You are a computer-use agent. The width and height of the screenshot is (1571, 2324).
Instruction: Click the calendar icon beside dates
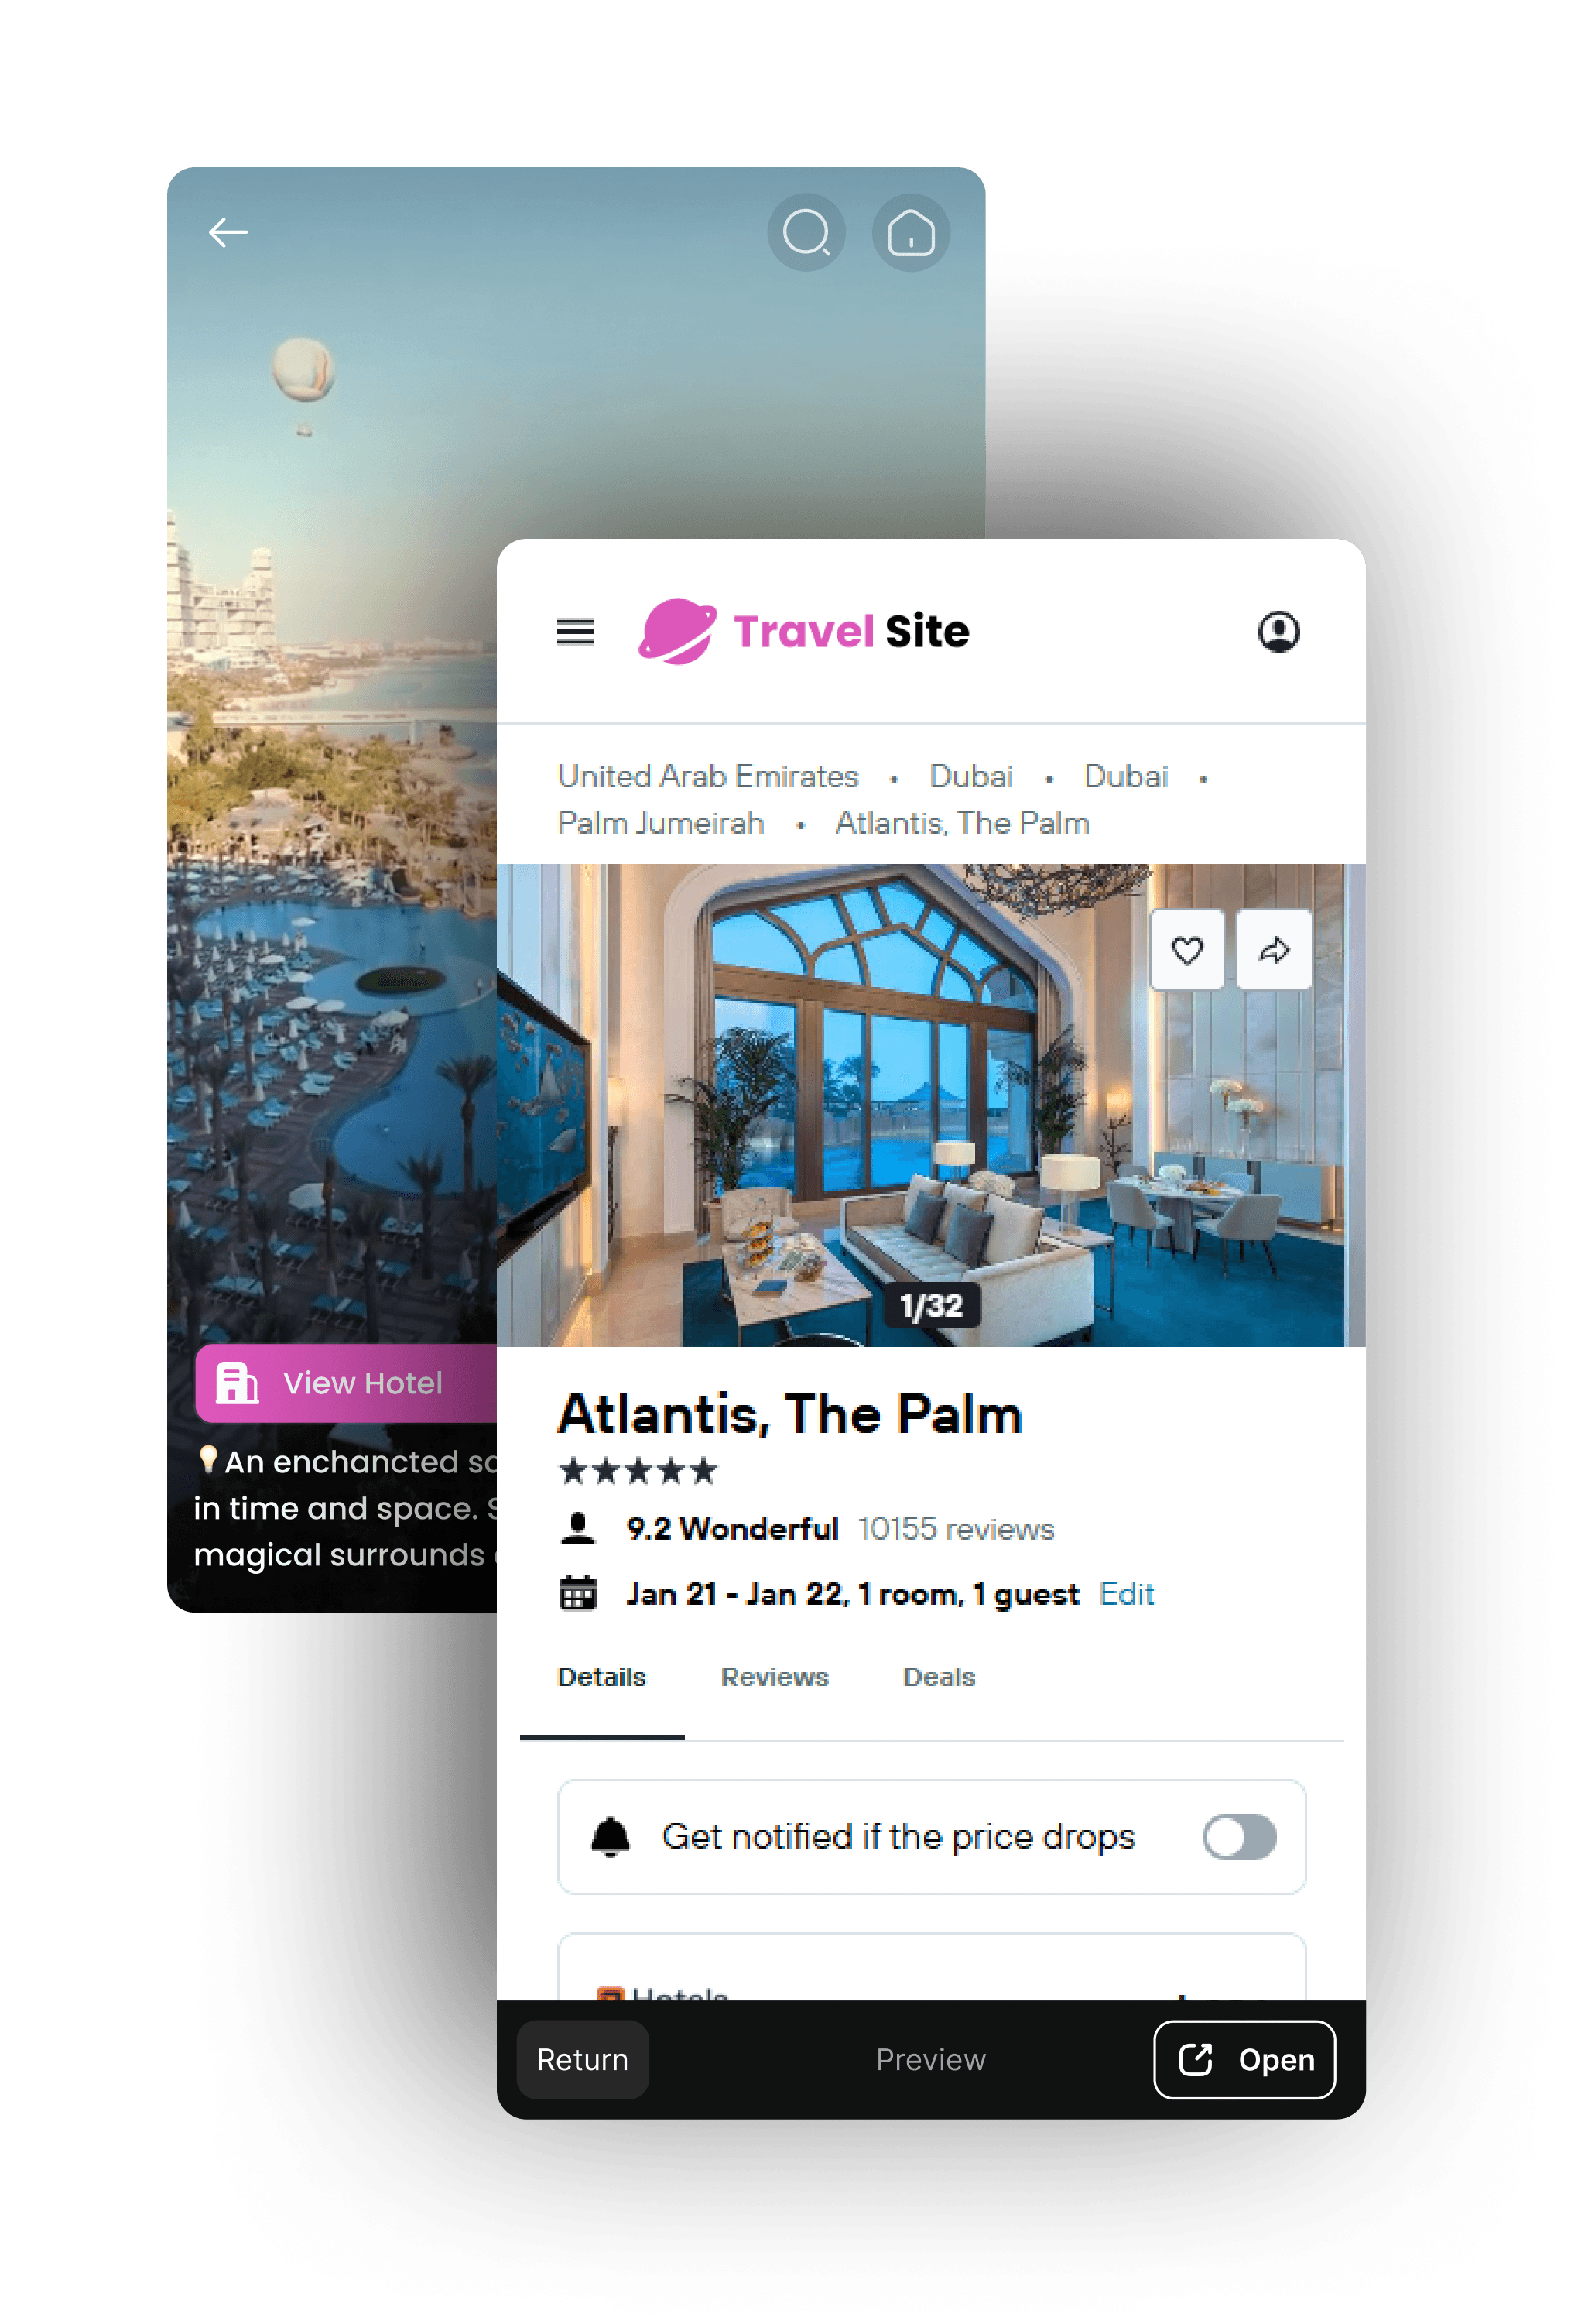[577, 1592]
